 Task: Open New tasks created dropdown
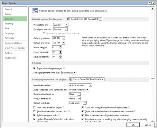(x=80, y=85)
